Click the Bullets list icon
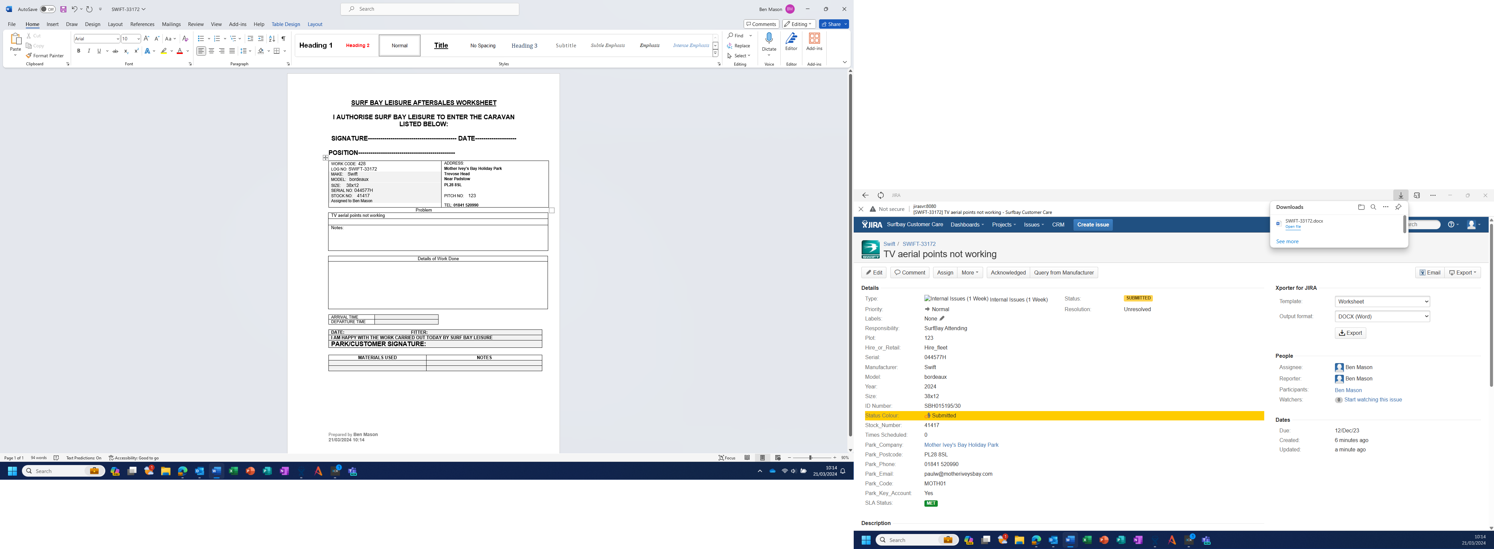The width and height of the screenshot is (1494, 549). (201, 39)
